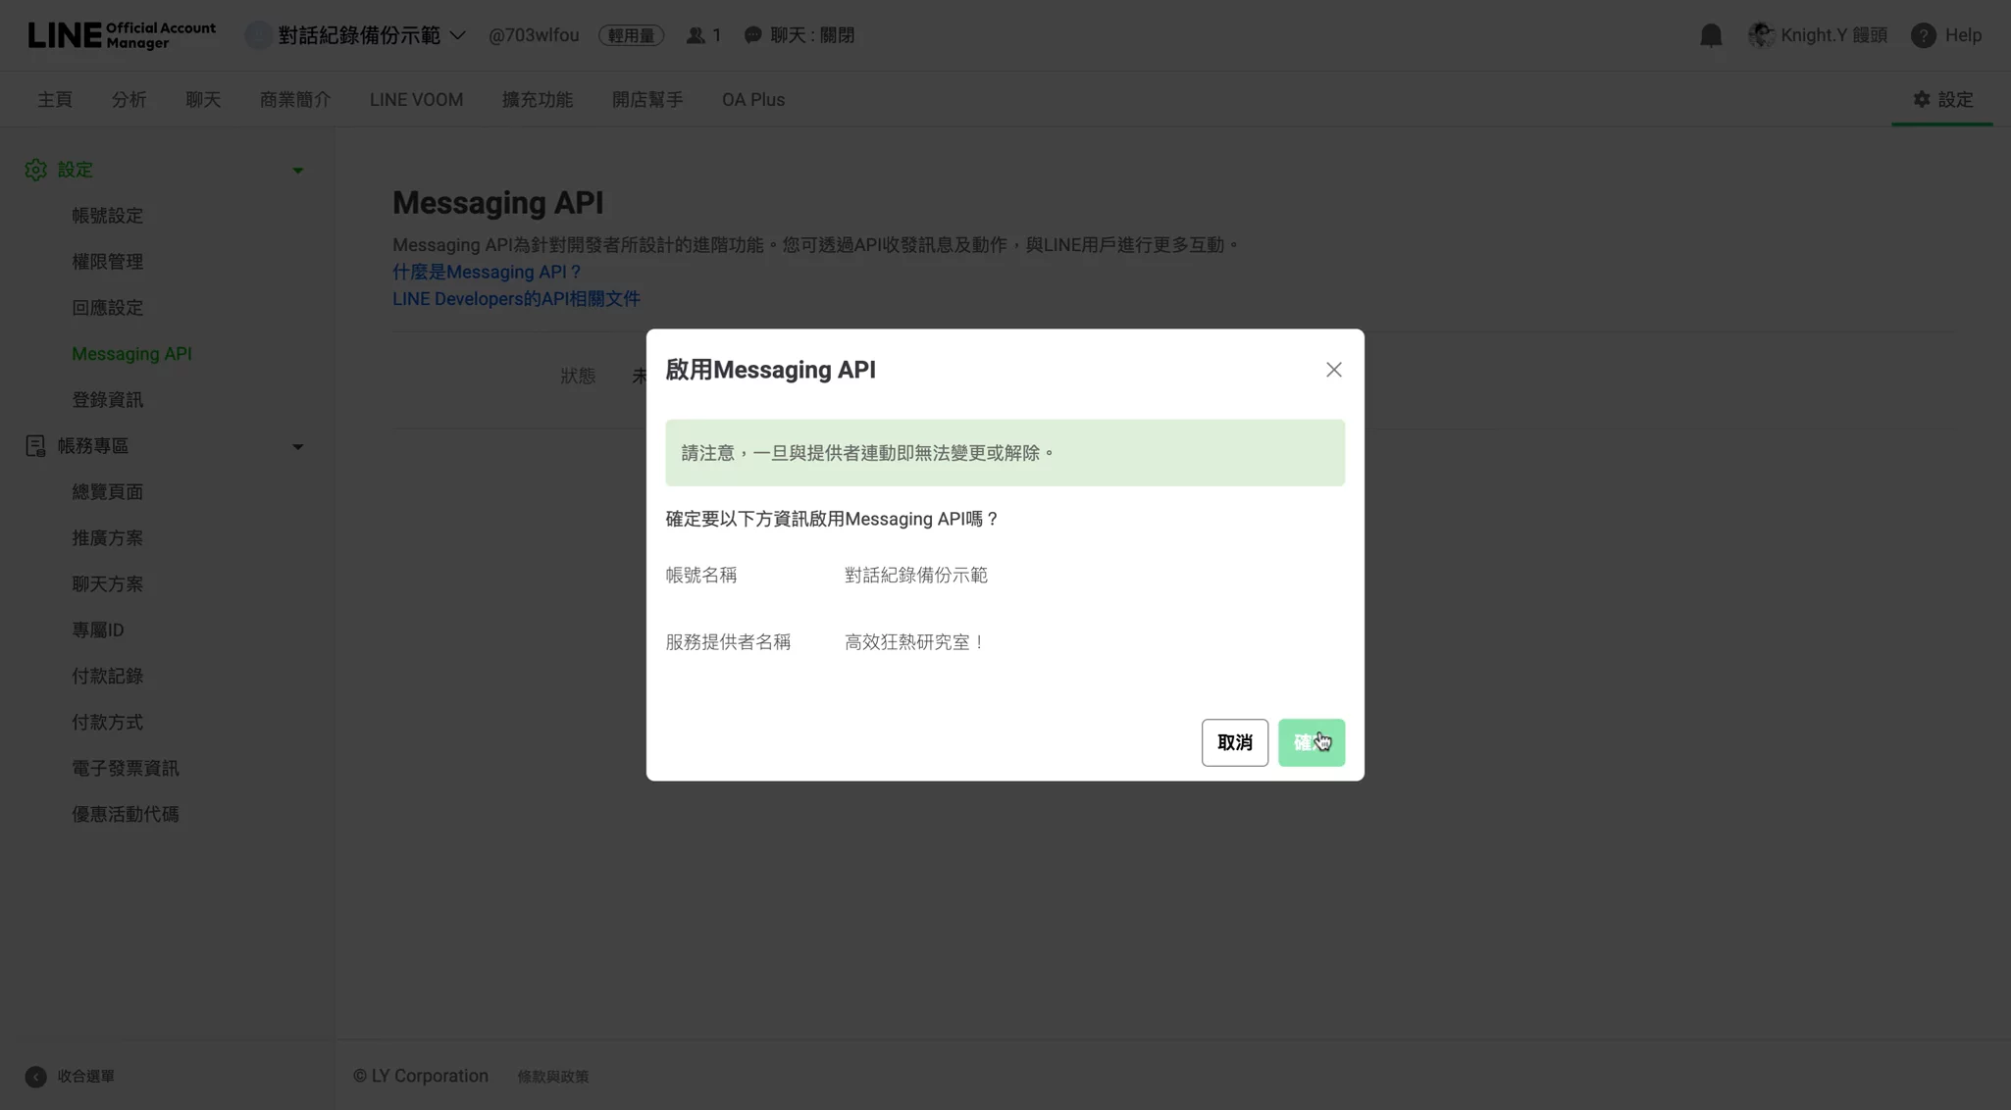This screenshot has width=2011, height=1110.
Task: Confirm enabling Messaging API with green button
Action: point(1311,742)
